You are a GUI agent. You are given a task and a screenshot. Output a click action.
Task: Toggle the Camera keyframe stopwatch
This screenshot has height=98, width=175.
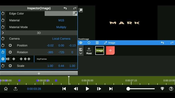(3, 39)
